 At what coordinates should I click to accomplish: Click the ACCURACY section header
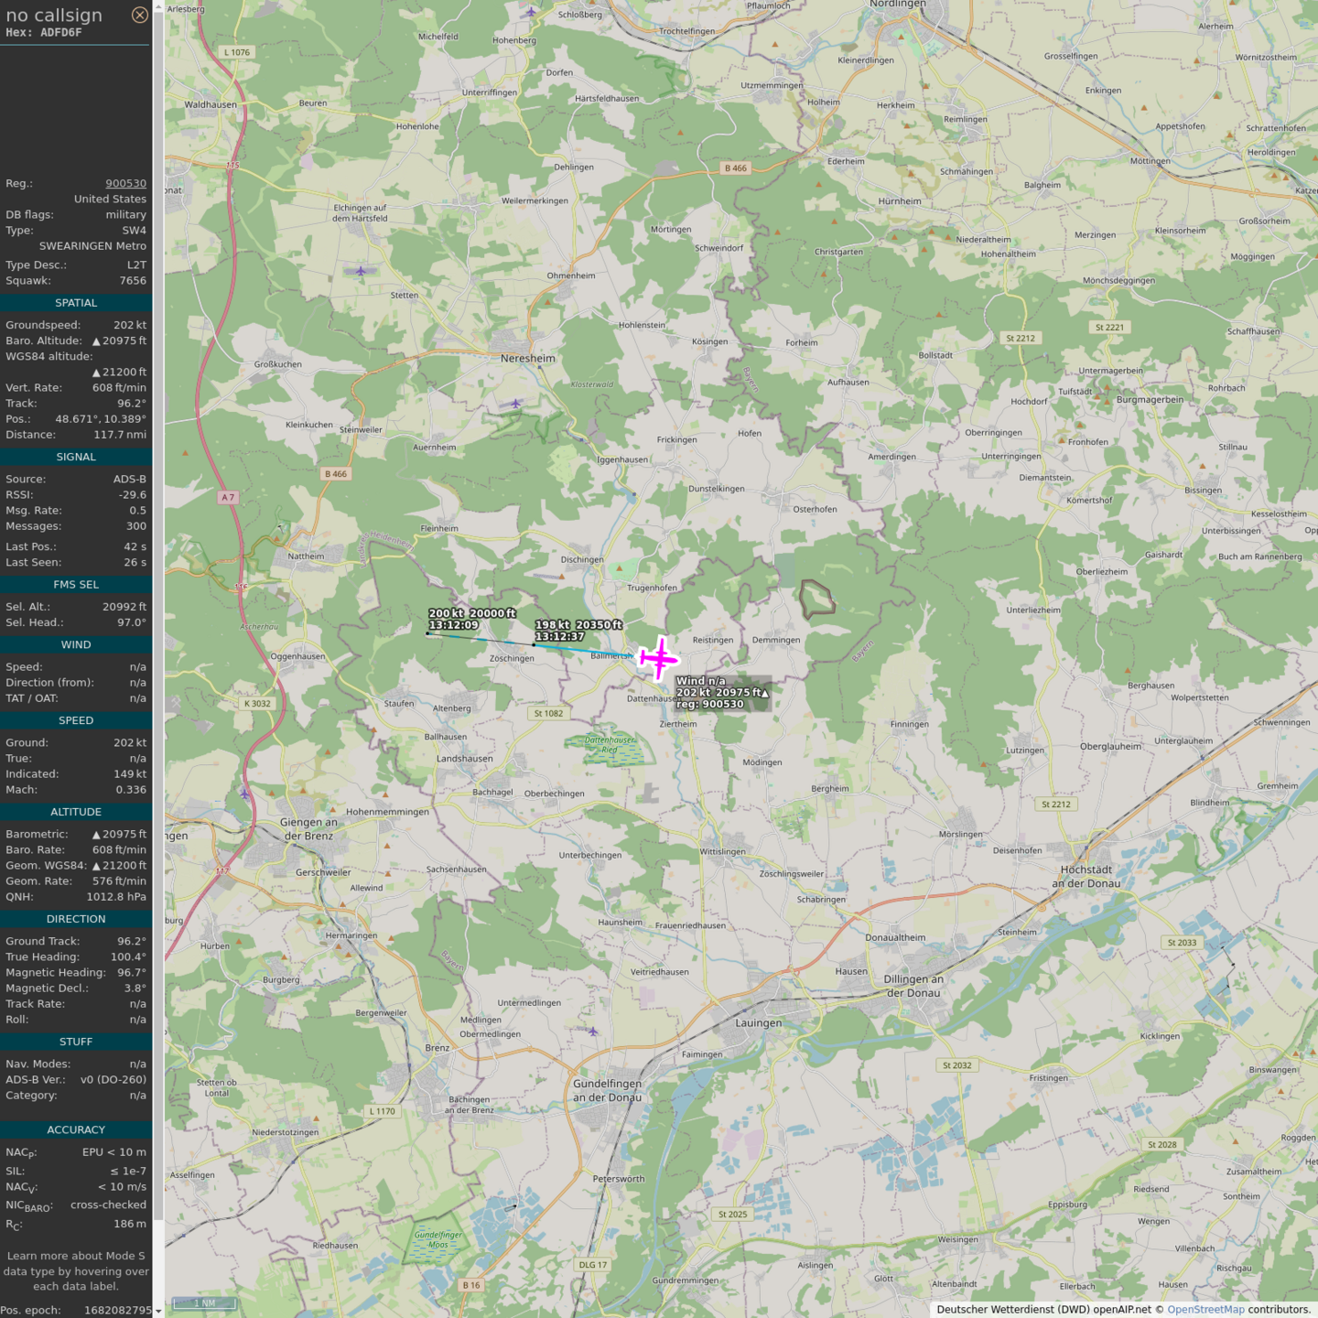click(x=76, y=1130)
